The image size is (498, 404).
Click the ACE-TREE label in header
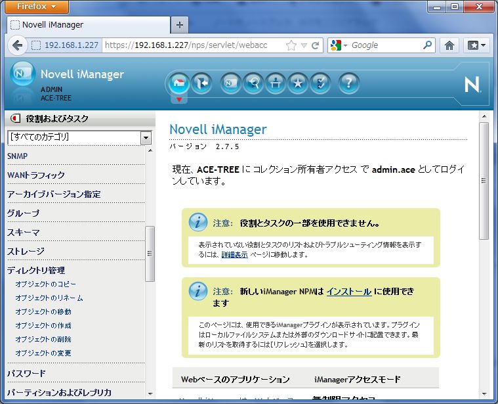tap(56, 98)
